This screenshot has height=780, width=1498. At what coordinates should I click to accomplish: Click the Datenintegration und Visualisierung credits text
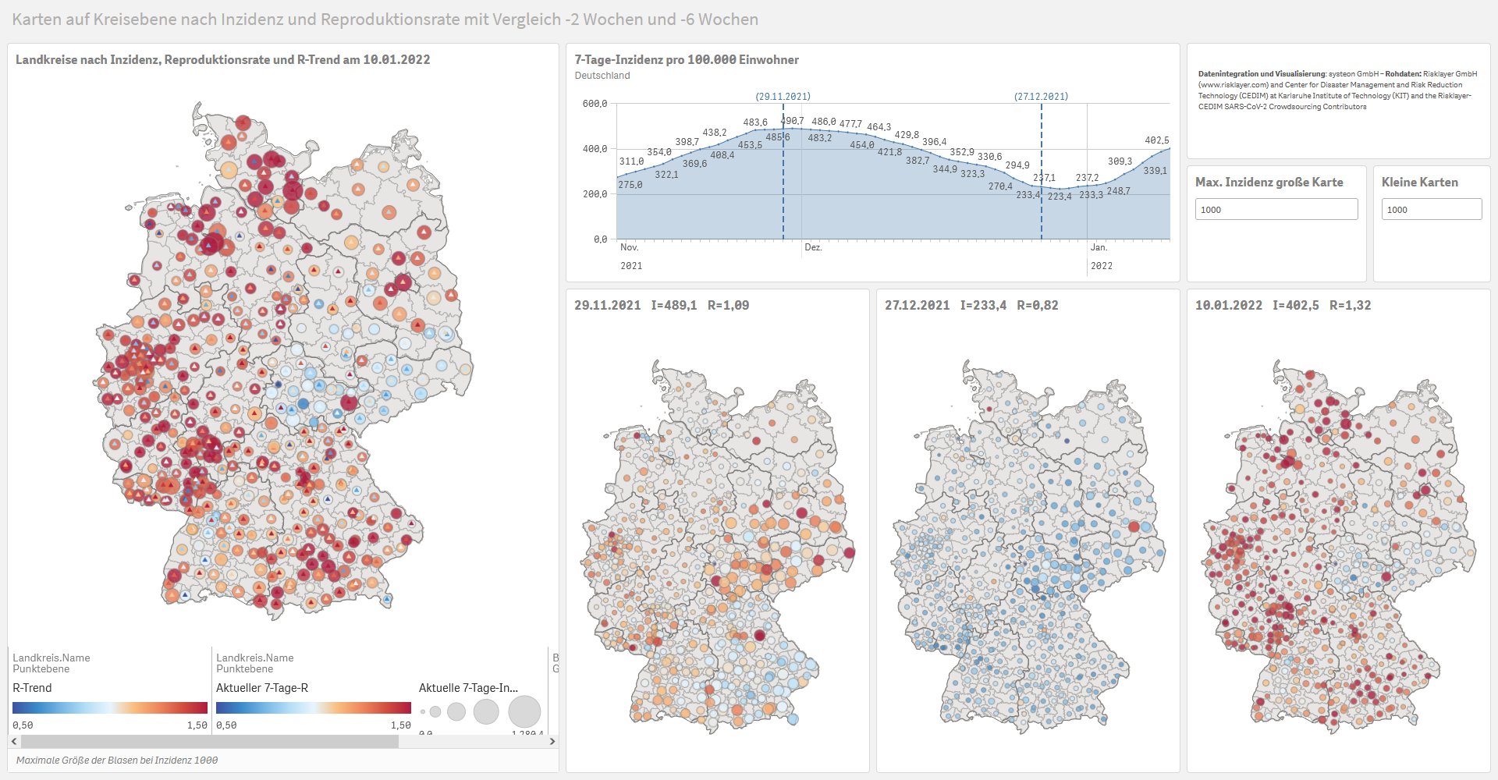(x=1337, y=90)
